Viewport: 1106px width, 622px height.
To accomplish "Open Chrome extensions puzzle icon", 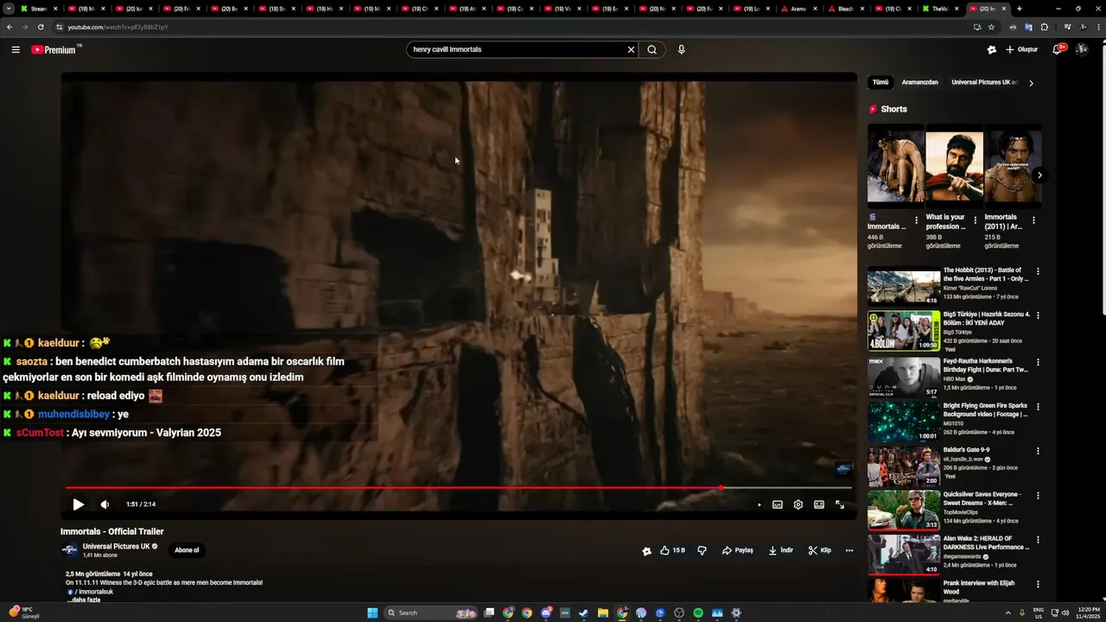I will 1044,27.
